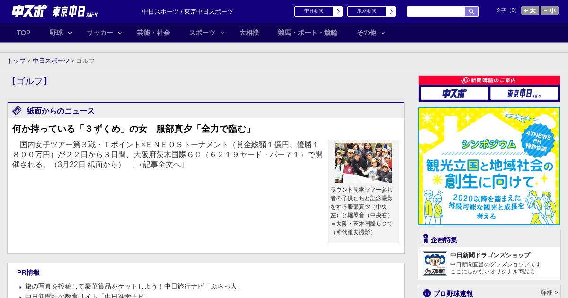Open 芸能・社会 menu item
Viewport: 568px width, 298px height.
[153, 33]
